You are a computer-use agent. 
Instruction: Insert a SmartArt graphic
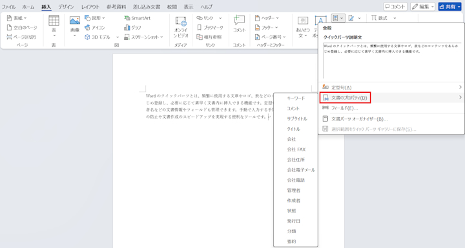[138, 18]
